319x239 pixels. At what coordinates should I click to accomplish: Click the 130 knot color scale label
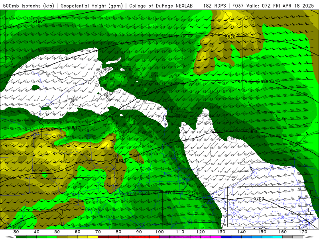(x=221, y=232)
